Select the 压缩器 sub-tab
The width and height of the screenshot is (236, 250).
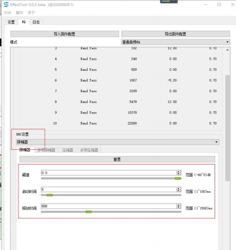click(x=68, y=150)
